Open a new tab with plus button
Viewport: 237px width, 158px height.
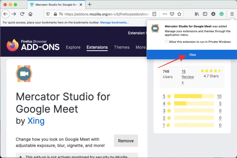pos(90,4)
